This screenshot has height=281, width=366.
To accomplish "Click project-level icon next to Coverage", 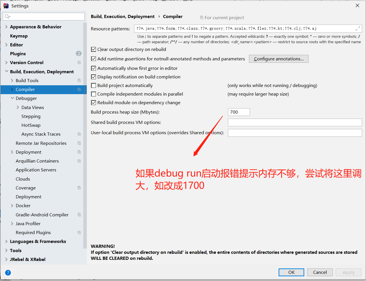I will click(x=79, y=188).
